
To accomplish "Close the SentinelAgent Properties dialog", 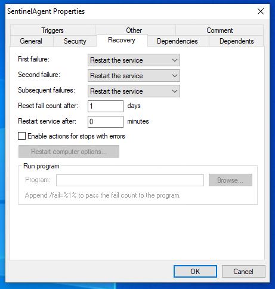I will [x=261, y=11].
